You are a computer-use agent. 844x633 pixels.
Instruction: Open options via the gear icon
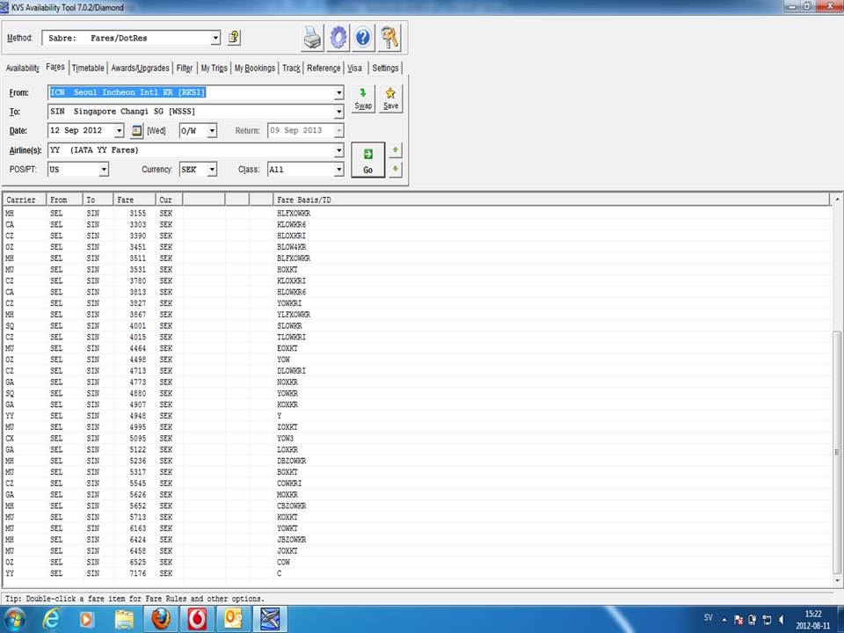tap(338, 38)
